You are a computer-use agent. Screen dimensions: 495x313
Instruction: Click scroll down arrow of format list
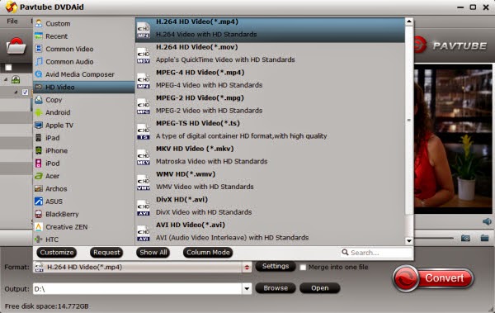409,241
